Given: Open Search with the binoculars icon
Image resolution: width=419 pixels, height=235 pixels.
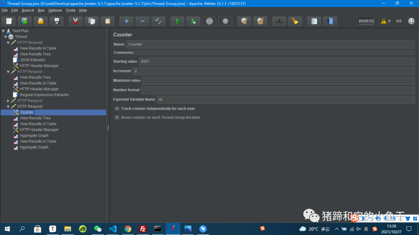Looking at the screenshot, I should pos(279,21).
